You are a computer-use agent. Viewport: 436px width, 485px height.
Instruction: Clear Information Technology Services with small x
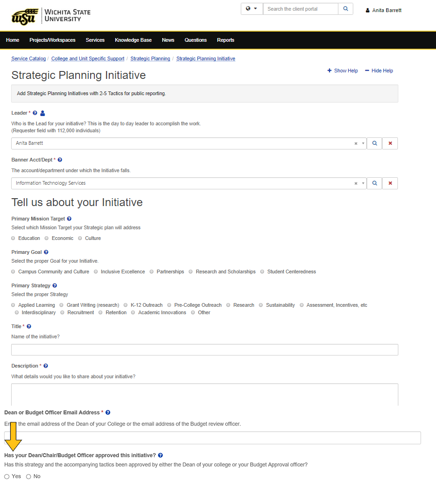click(356, 183)
